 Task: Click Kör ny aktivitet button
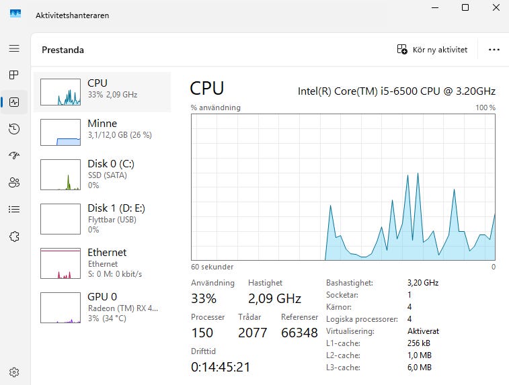pos(432,50)
